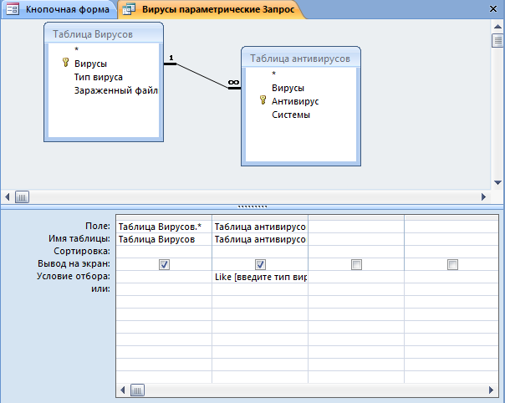
Task: Click Сортировка cell in second column
Action: 259,252
